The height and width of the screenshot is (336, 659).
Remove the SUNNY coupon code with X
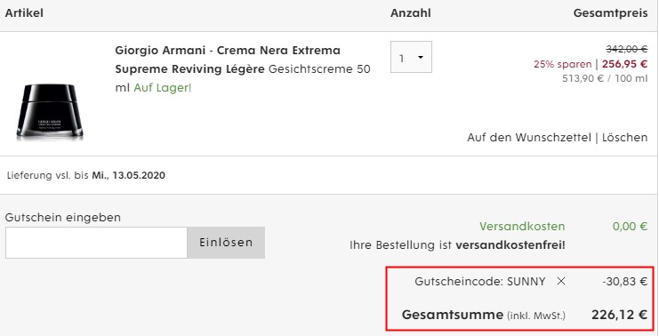pos(560,282)
